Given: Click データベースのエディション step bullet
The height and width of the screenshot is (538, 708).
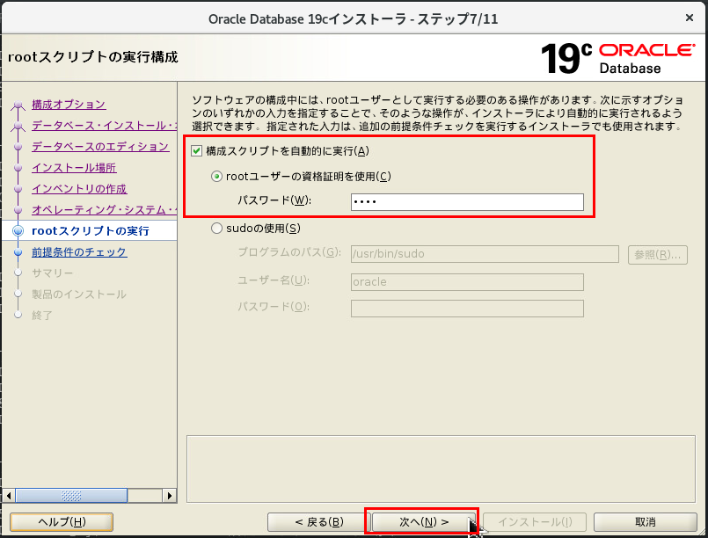Looking at the screenshot, I should (18, 147).
